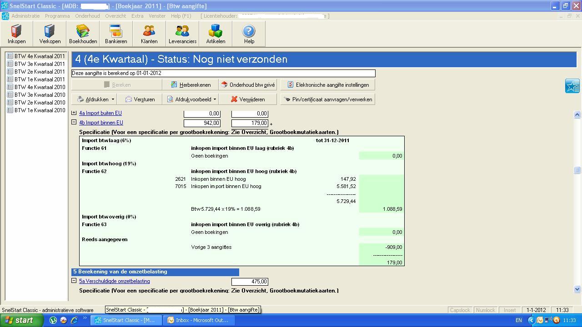The height and width of the screenshot is (327, 582).
Task: Click the Versturen button
Action: [x=140, y=99]
